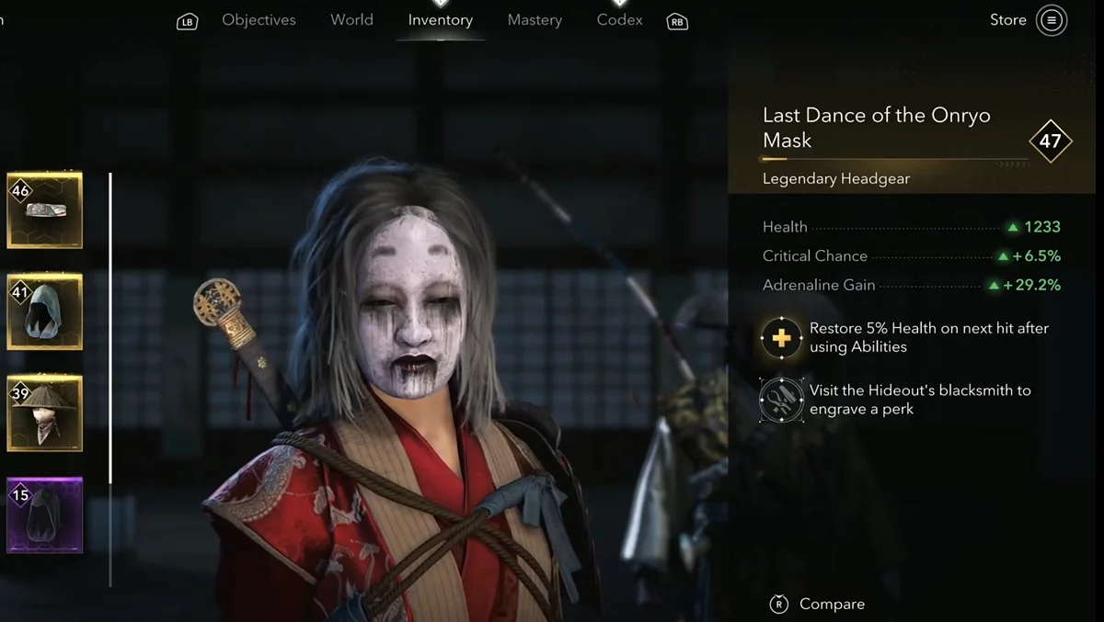Open the menu button beside Store
This screenshot has height=622, width=1104.
tap(1052, 20)
